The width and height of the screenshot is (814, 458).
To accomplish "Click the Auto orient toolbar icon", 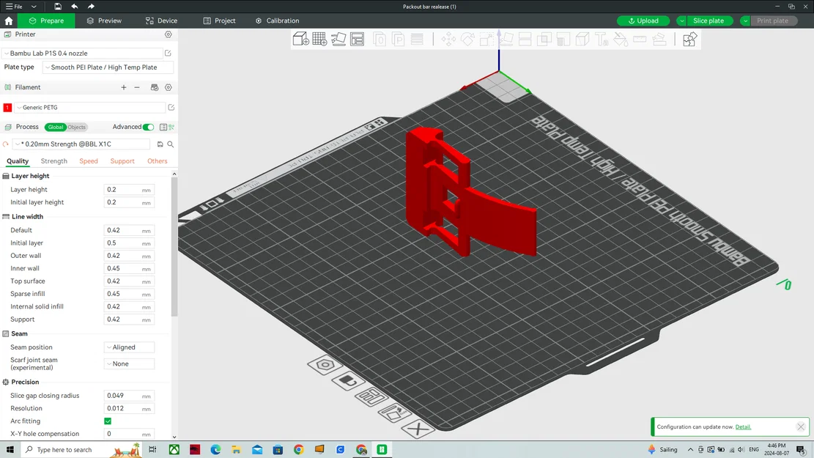I will [338, 39].
